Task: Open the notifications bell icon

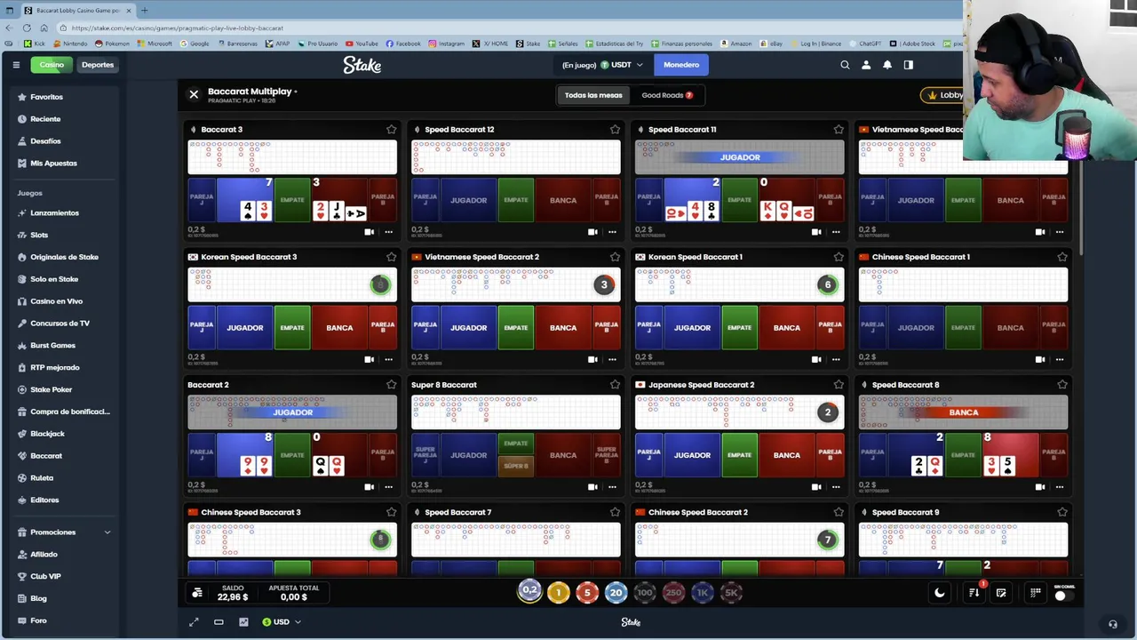Action: (887, 65)
